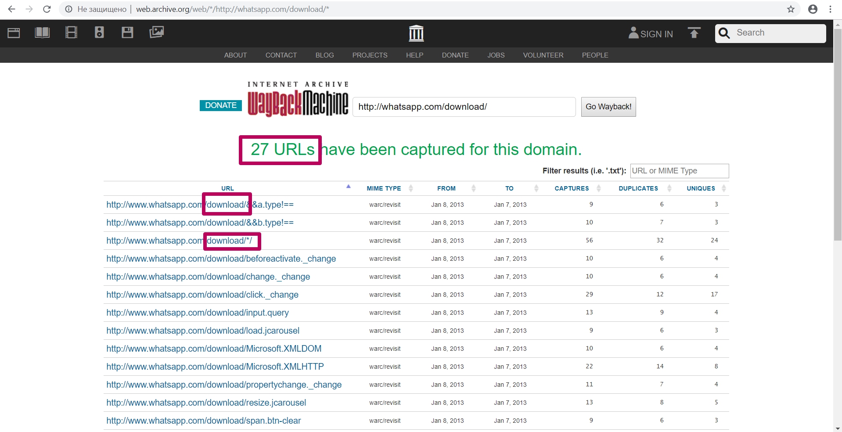This screenshot has height=432, width=842.
Task: Open the PEOPLE menu item
Action: click(x=595, y=55)
